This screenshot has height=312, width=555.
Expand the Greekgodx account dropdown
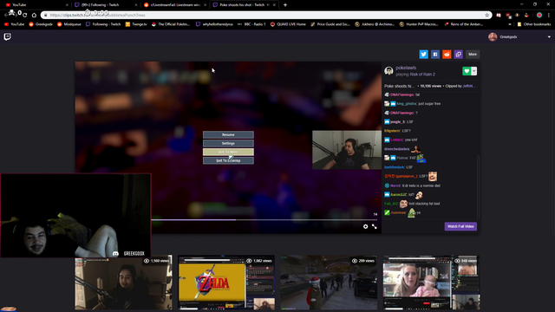tap(549, 36)
